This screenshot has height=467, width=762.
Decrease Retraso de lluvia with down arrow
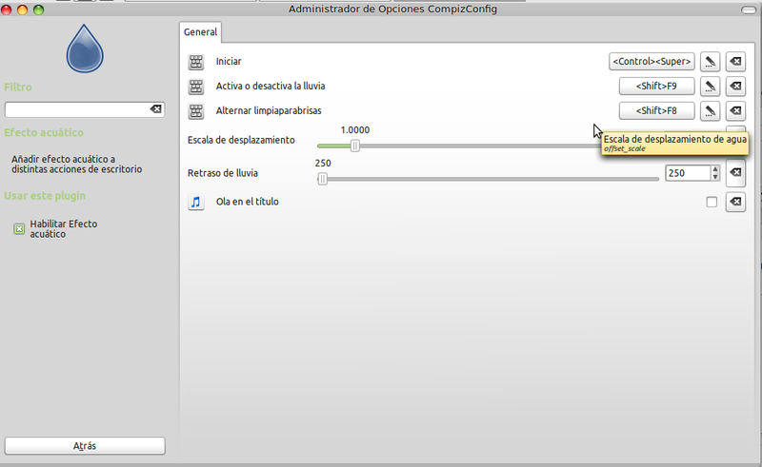coord(715,177)
